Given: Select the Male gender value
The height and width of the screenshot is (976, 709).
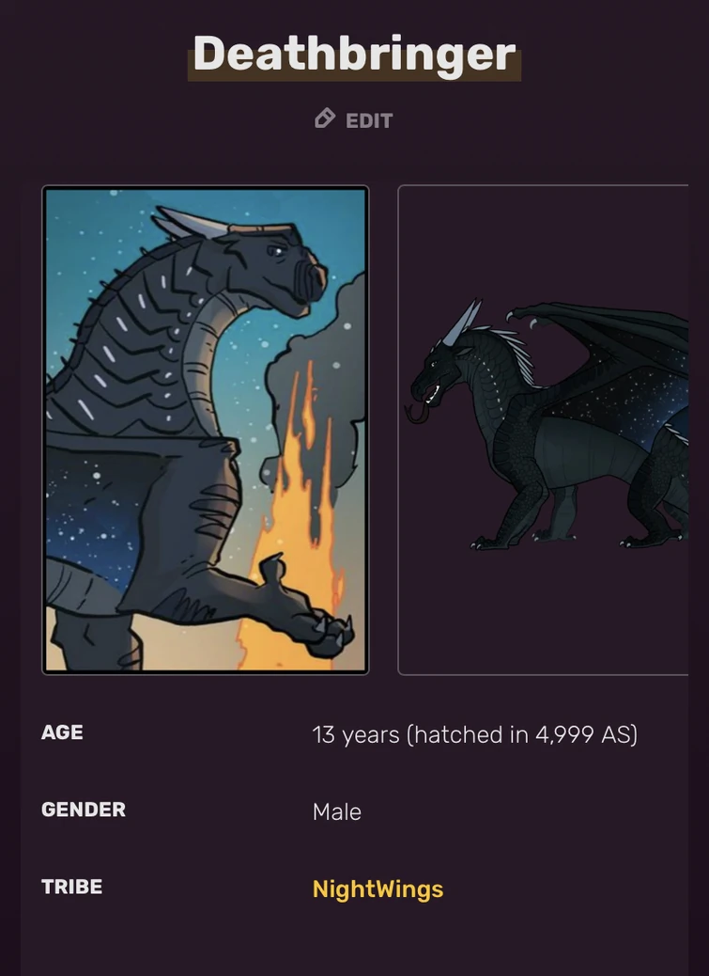Looking at the screenshot, I should [x=337, y=811].
